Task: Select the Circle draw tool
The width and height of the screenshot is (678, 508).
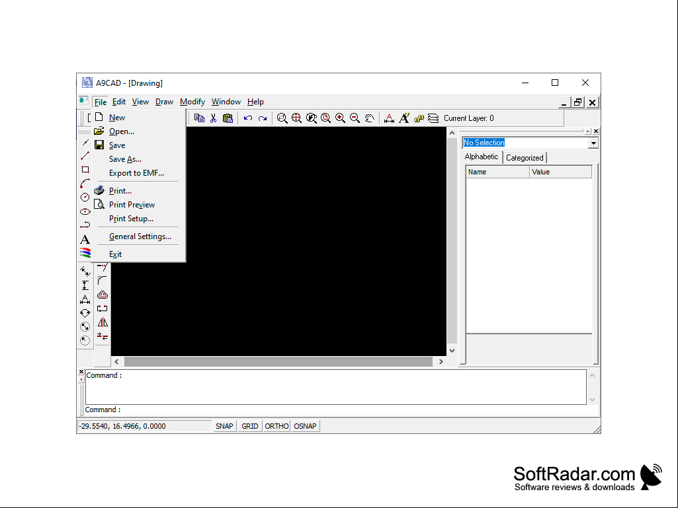Action: coord(85,198)
